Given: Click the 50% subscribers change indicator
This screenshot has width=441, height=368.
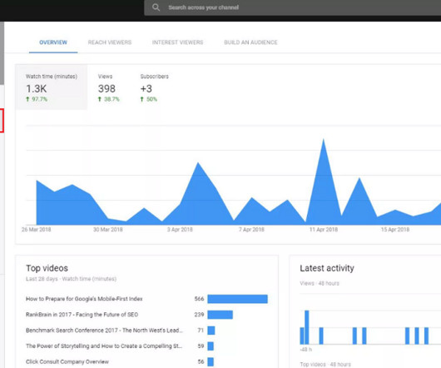Looking at the screenshot, I should tap(148, 99).
